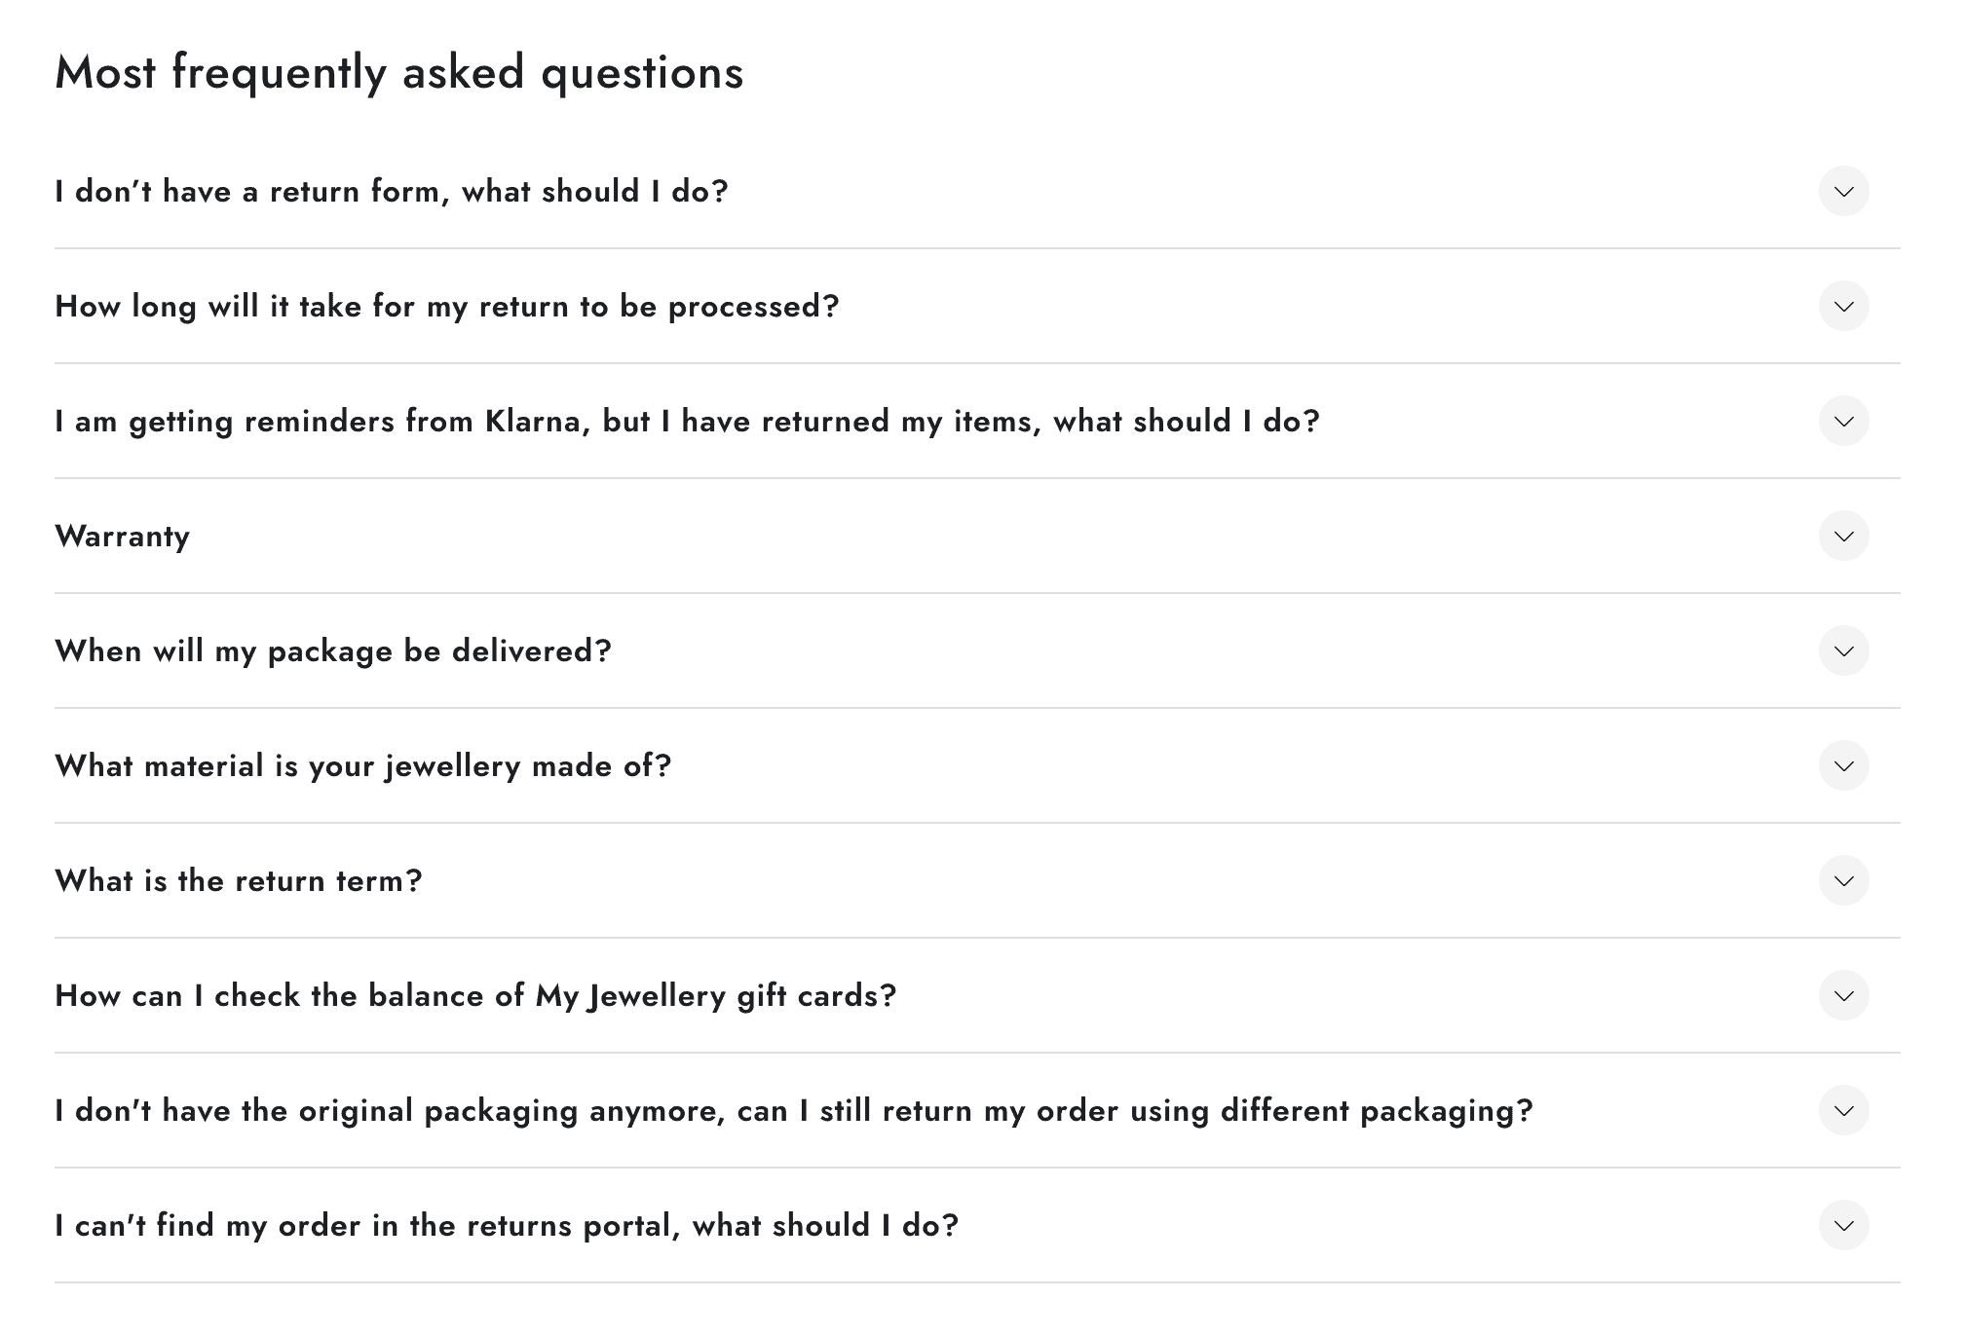
Task: Click chevron icon beside Klarna reminders question
Action: coord(1843,421)
